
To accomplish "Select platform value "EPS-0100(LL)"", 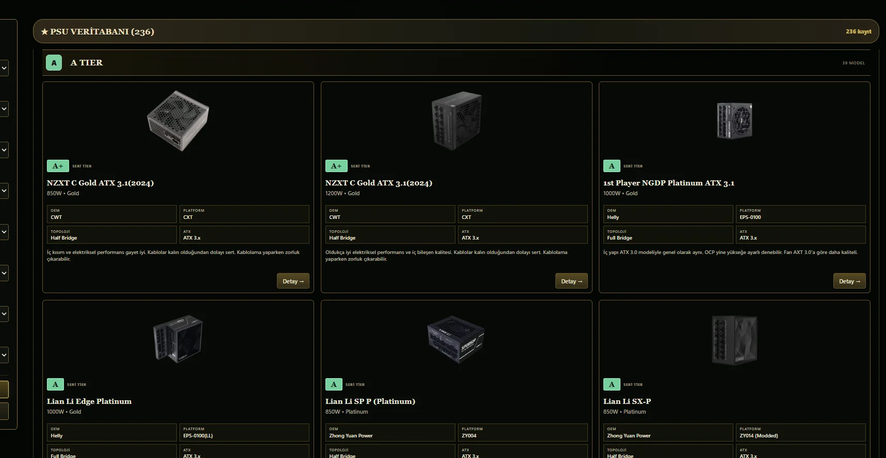I will pyautogui.click(x=198, y=436).
